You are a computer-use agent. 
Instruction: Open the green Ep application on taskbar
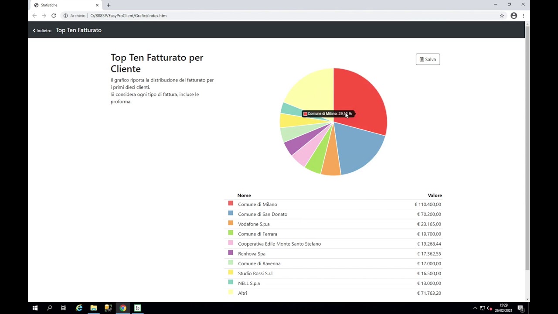[x=137, y=308]
